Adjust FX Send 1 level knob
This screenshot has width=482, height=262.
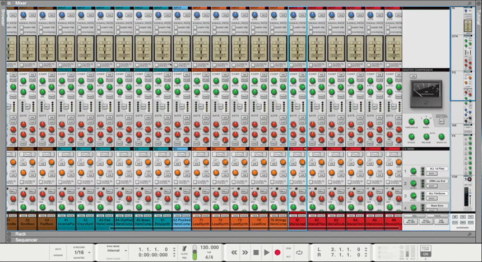414,171
